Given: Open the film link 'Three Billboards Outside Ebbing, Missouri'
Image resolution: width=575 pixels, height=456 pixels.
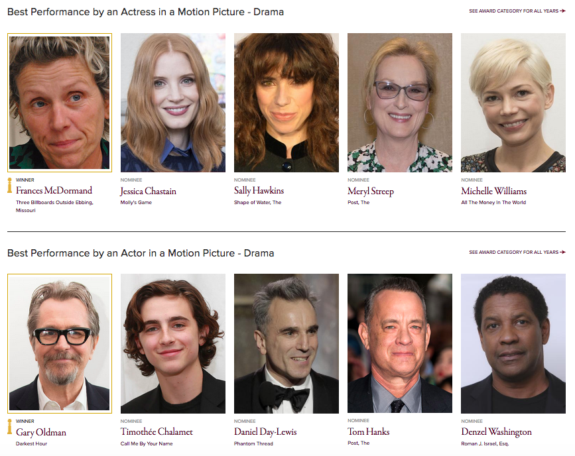Looking at the screenshot, I should [x=54, y=206].
